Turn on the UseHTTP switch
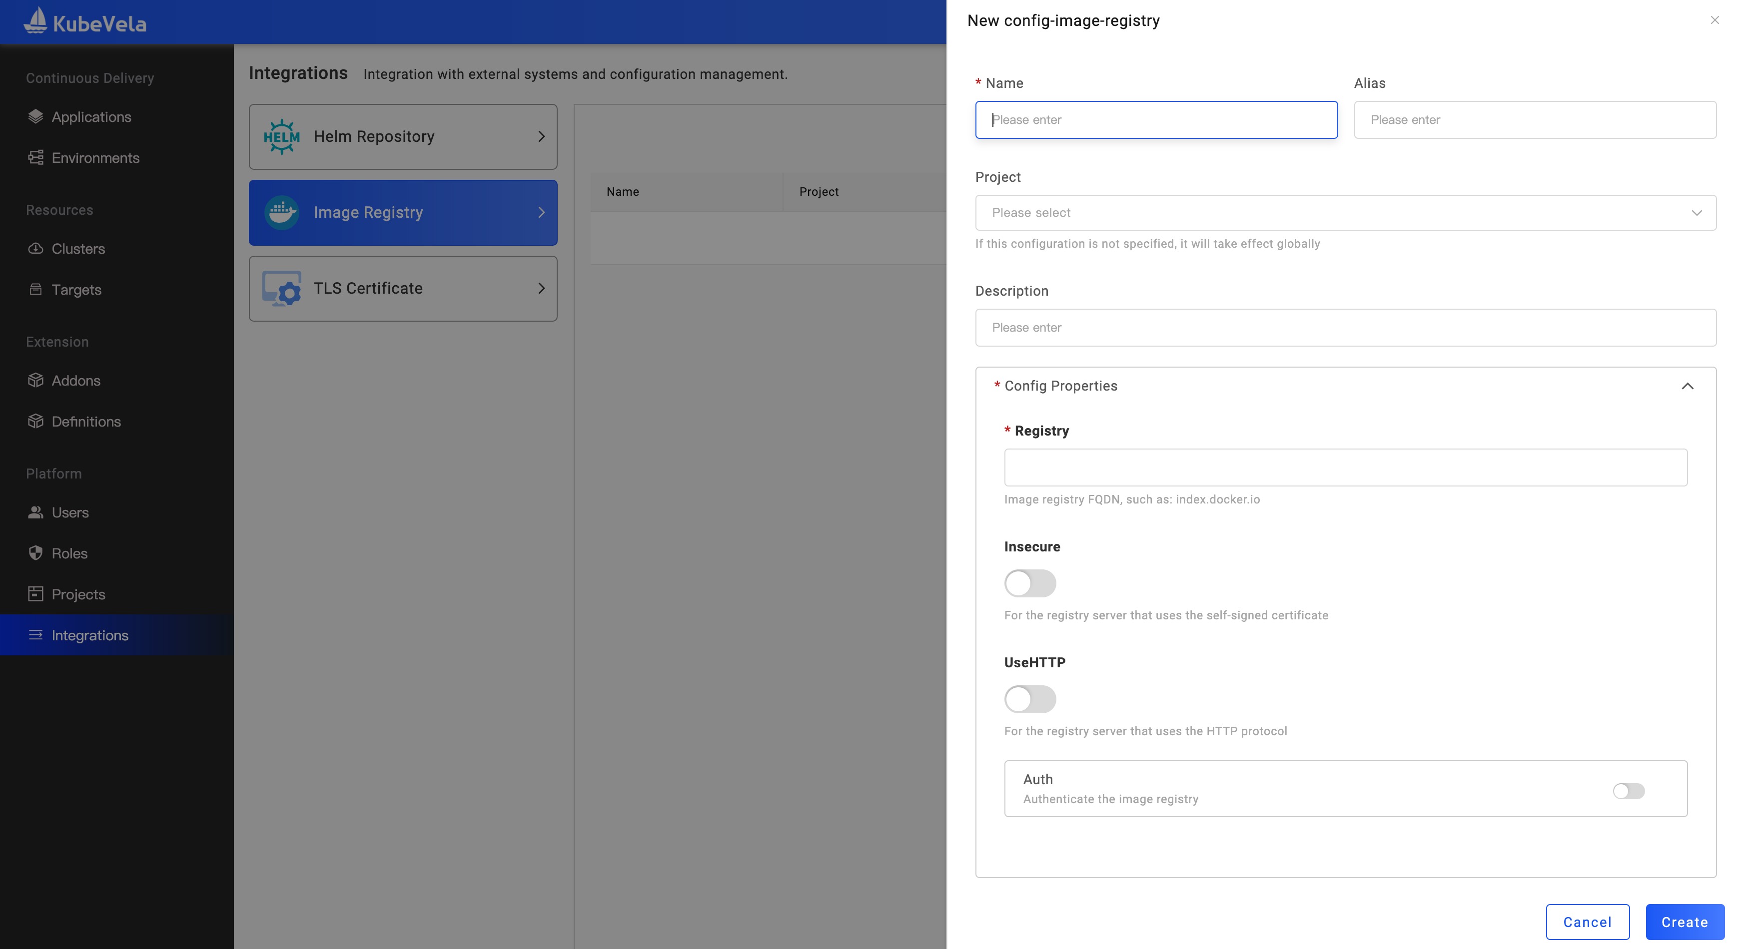The width and height of the screenshot is (1739, 949). pyautogui.click(x=1029, y=699)
